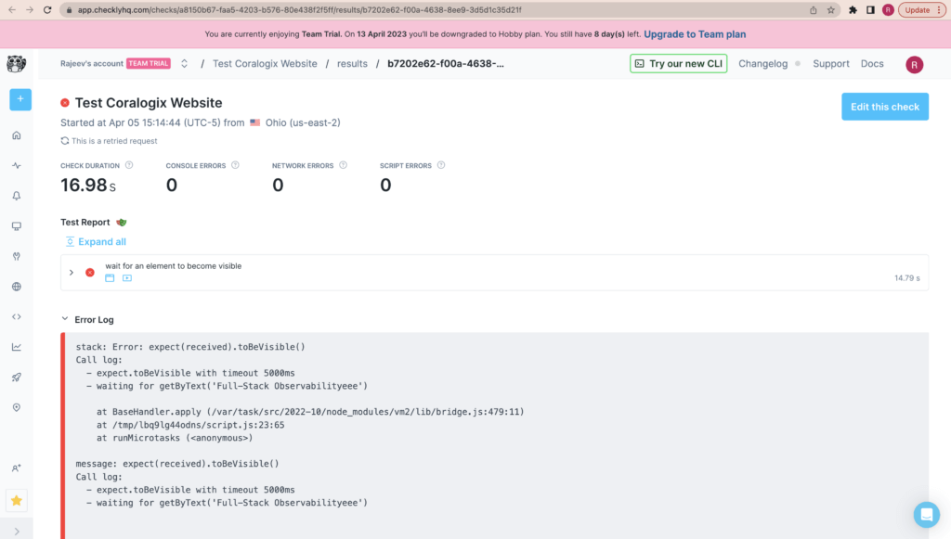Click the yellow star sidebar icon
The width and height of the screenshot is (951, 539).
click(17, 501)
